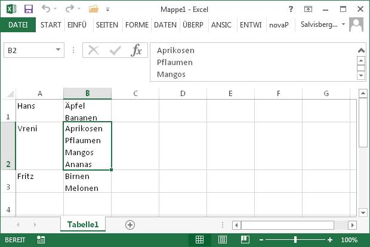Viewport: 370px width, 247px height.
Task: Select the column C header
Action: point(135,94)
